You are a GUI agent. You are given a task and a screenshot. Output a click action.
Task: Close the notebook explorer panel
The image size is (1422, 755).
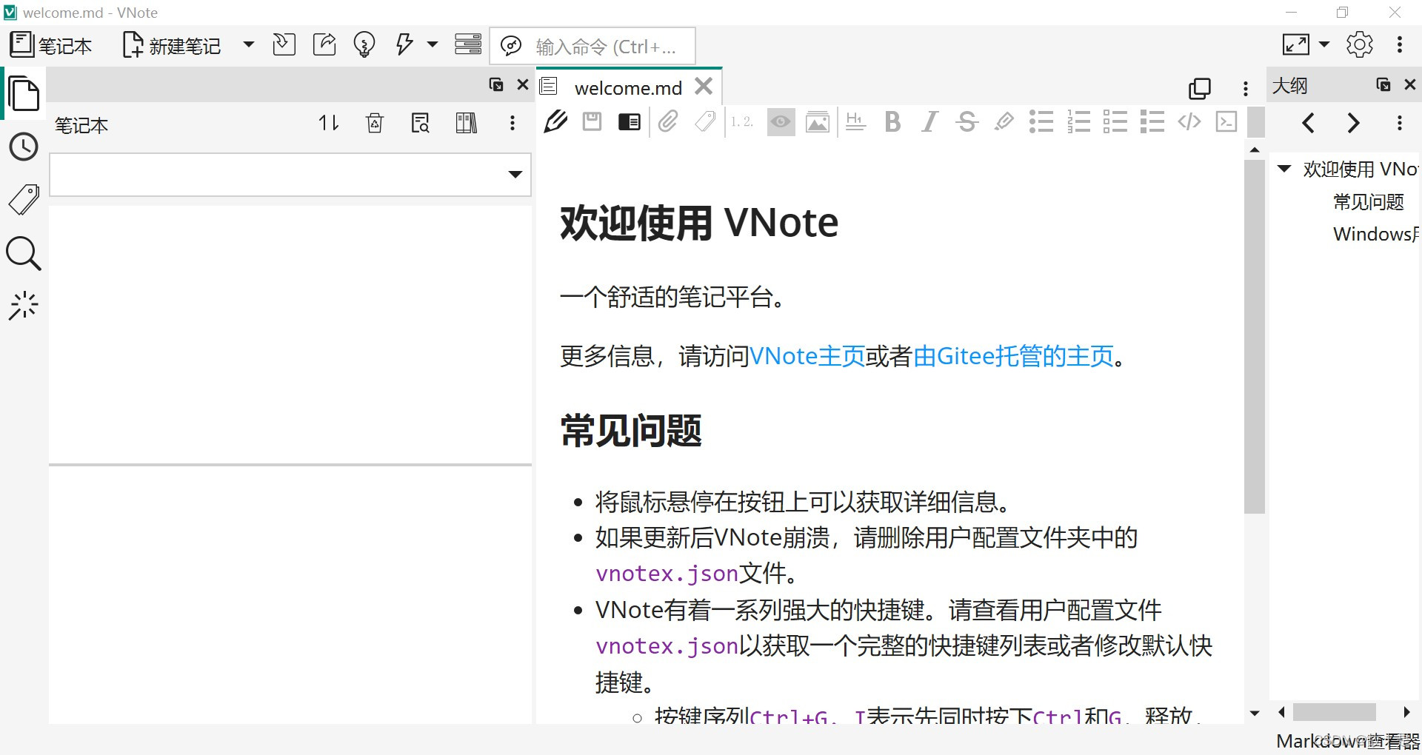tap(523, 84)
